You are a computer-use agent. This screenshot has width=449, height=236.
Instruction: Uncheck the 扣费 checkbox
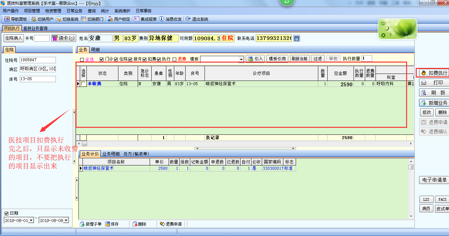click(x=145, y=59)
